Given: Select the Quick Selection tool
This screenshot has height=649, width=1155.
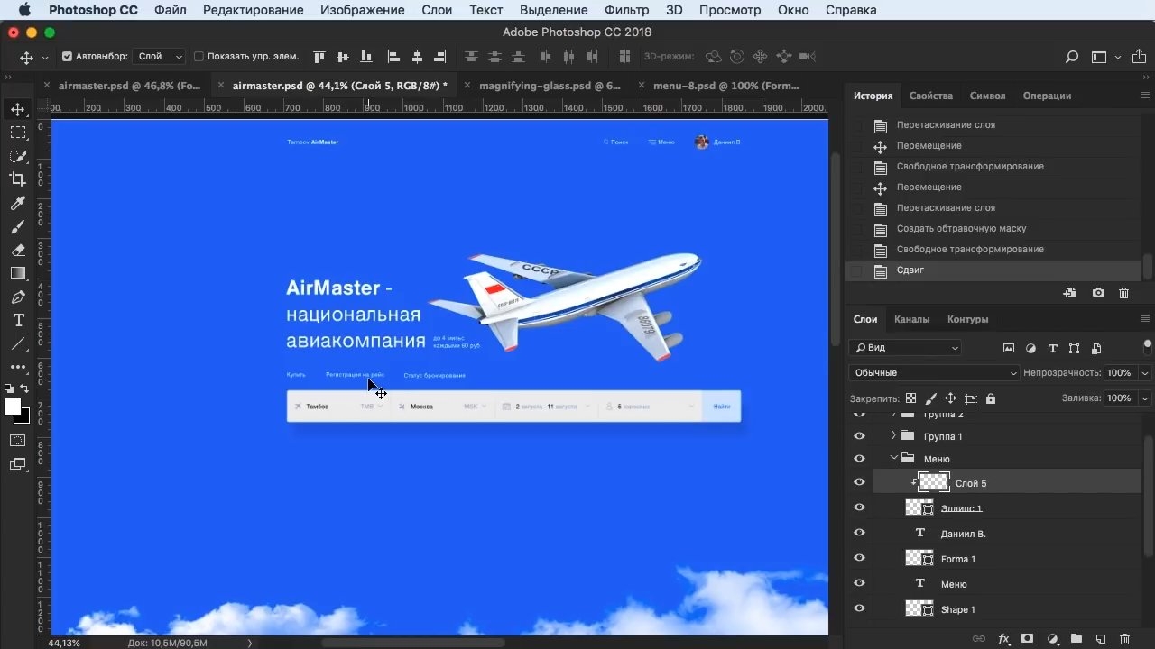Looking at the screenshot, I should [18, 156].
